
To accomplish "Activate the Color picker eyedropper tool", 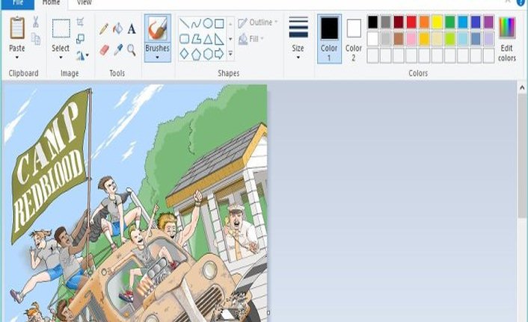I will tap(117, 49).
